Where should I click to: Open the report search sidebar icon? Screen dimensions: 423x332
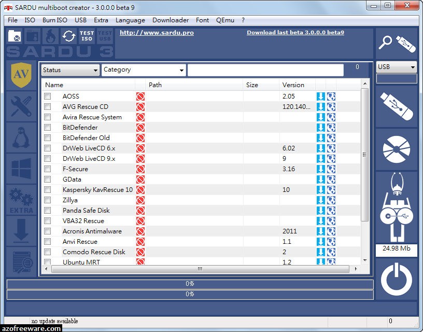click(21, 262)
